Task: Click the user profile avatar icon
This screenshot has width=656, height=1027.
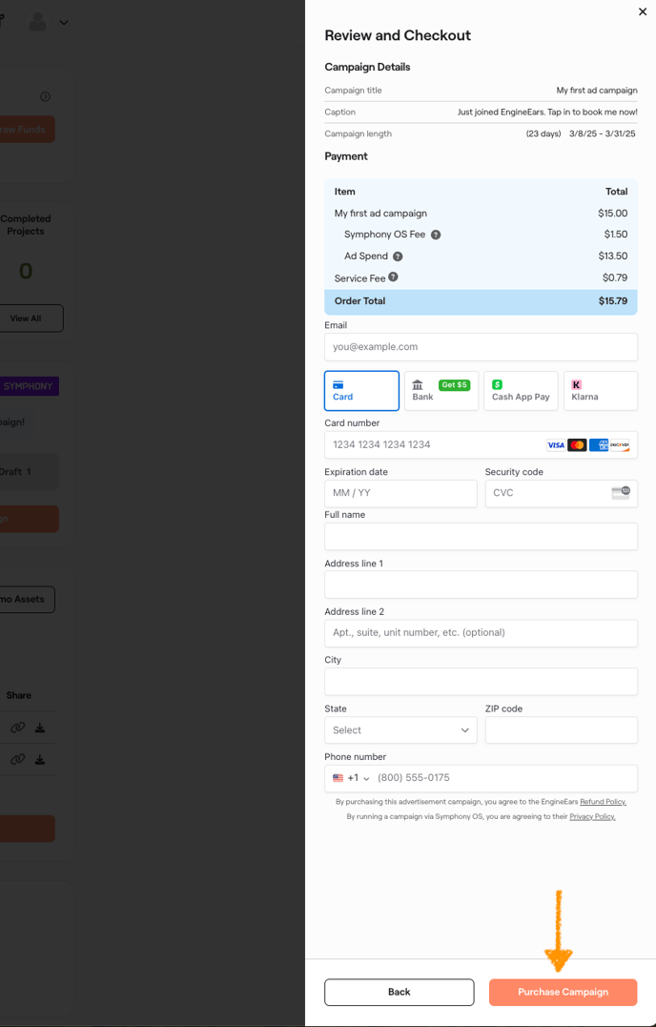Action: [38, 21]
